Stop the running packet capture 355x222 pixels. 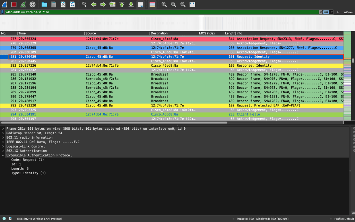tap(14, 5)
